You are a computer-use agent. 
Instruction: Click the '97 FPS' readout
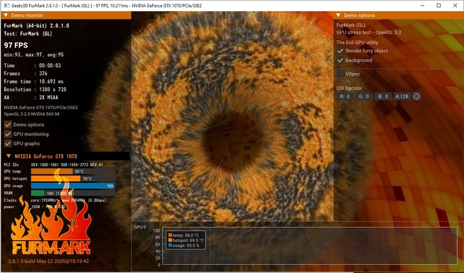coord(16,45)
